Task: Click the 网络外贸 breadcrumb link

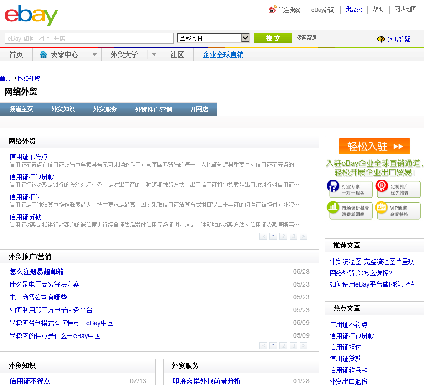Action: (29, 79)
